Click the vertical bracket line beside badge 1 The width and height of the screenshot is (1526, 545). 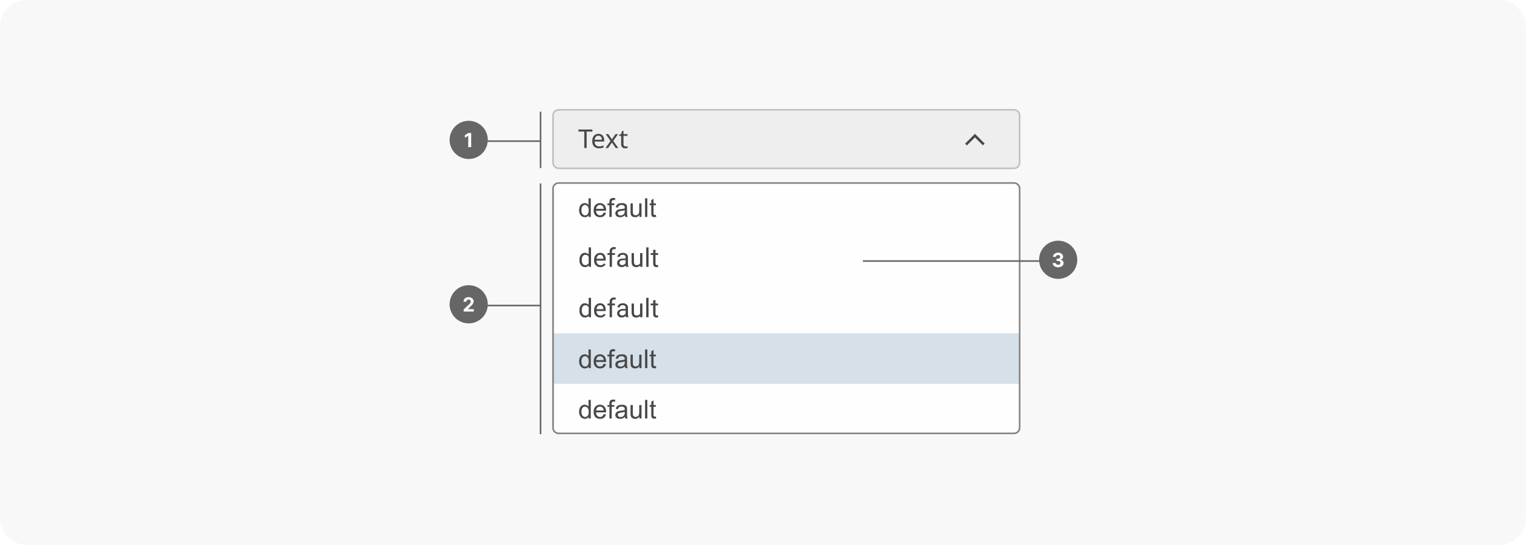click(x=540, y=140)
